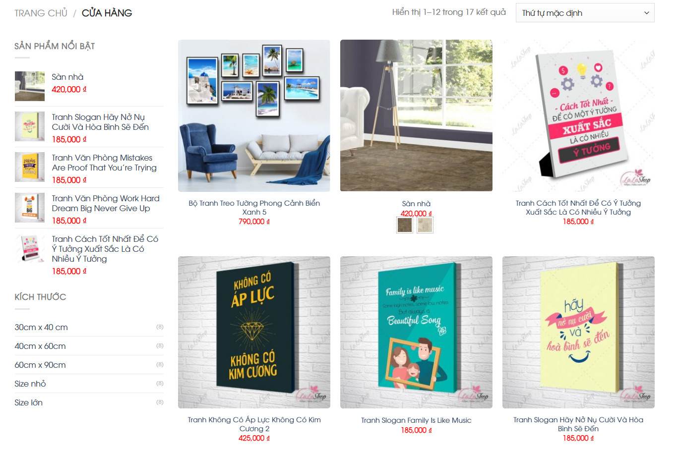This screenshot has width=678, height=453.
Task: Open the default sort order dropdown
Action: 585,13
